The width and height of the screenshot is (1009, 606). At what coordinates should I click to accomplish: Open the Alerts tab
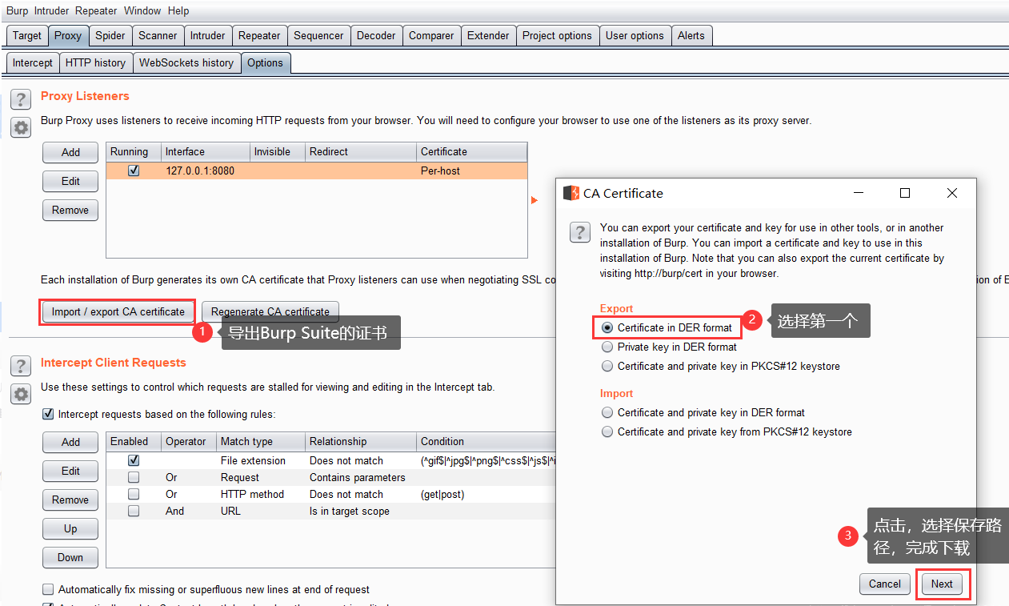pyautogui.click(x=691, y=35)
